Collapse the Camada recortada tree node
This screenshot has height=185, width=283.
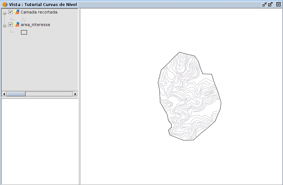point(5,13)
